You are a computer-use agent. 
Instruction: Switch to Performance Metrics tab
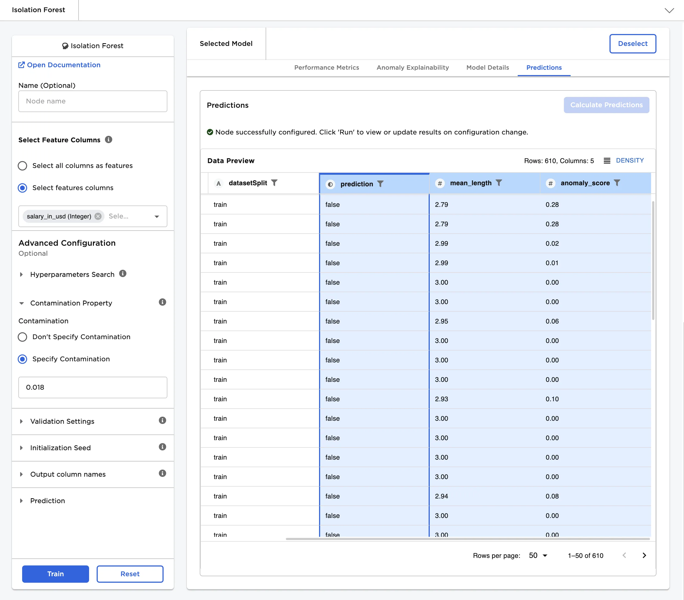pos(326,68)
